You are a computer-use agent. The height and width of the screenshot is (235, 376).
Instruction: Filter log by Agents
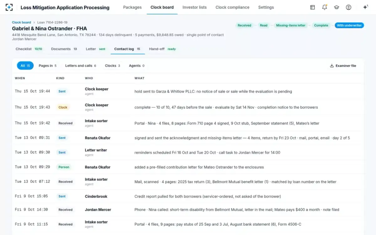[x=137, y=66]
